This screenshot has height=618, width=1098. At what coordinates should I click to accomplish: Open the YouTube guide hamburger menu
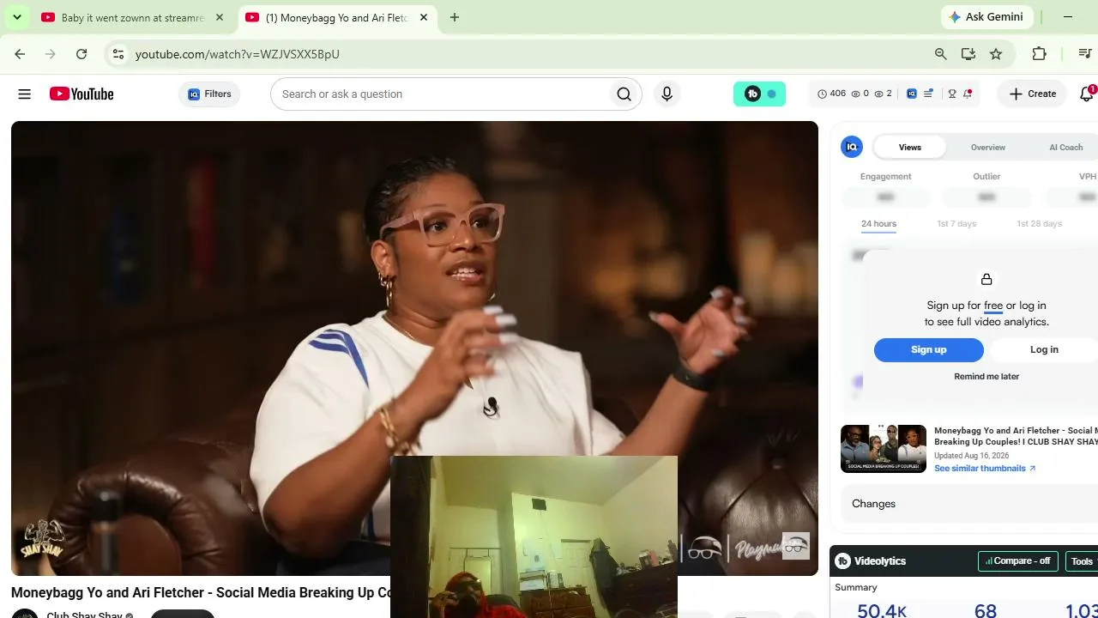(24, 94)
